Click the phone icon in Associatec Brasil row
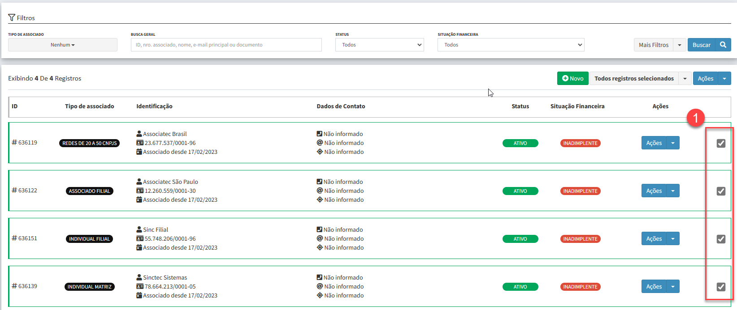The width and height of the screenshot is (737, 310). tap(320, 134)
